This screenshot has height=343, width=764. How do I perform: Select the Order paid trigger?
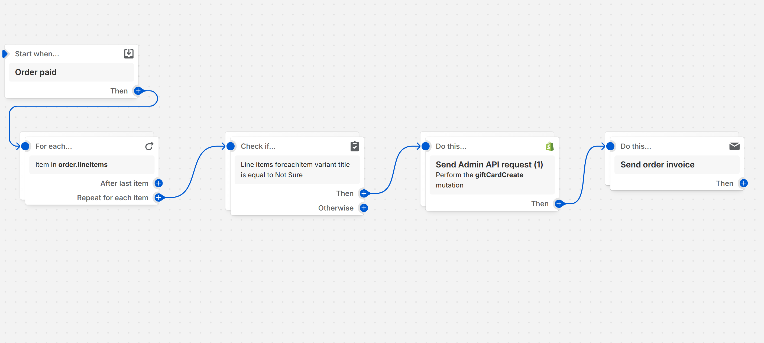(x=71, y=72)
